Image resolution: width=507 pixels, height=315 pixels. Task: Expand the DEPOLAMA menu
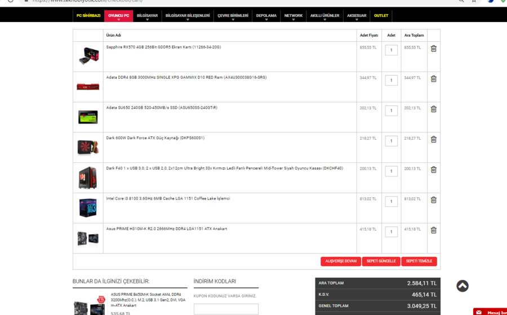tap(266, 16)
